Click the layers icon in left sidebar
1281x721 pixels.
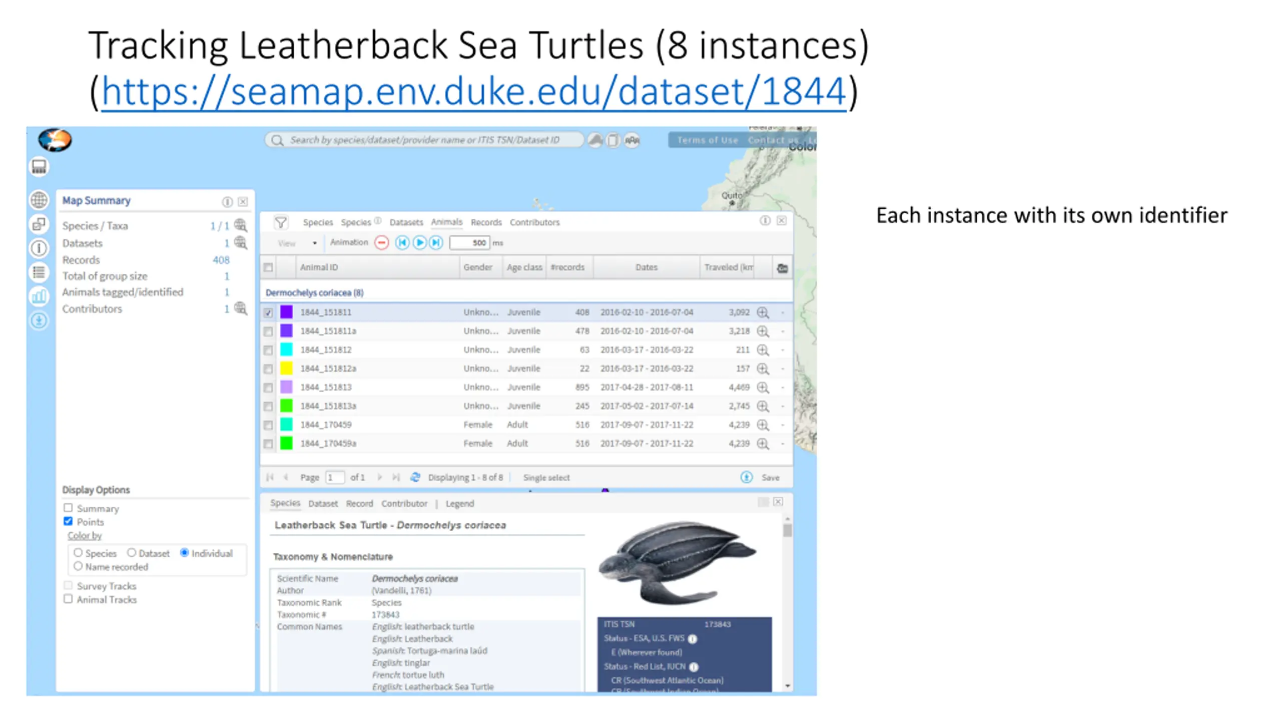point(39,224)
